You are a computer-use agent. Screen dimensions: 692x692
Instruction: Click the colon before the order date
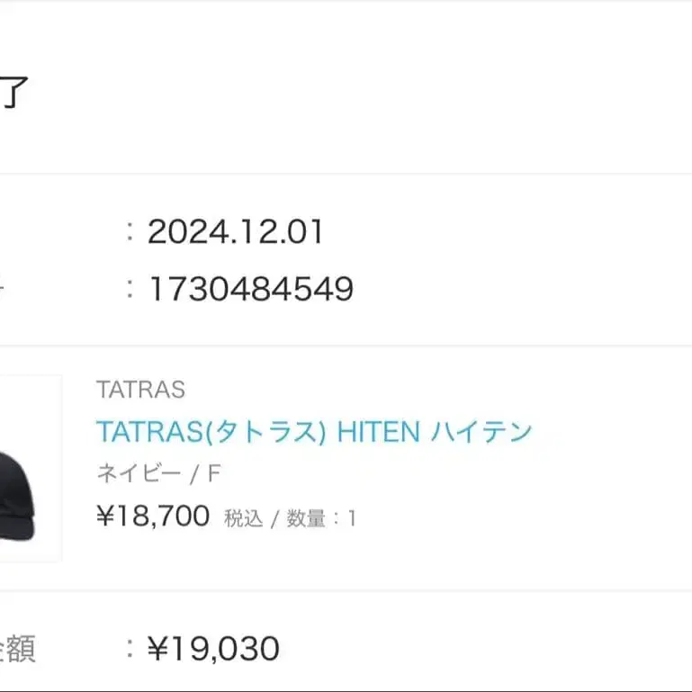(x=130, y=233)
